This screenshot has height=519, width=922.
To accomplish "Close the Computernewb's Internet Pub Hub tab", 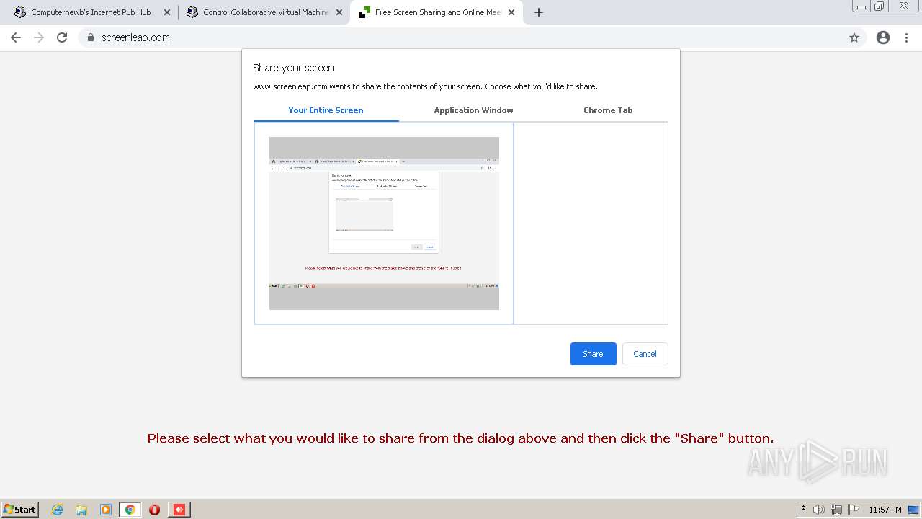I will pos(167,12).
